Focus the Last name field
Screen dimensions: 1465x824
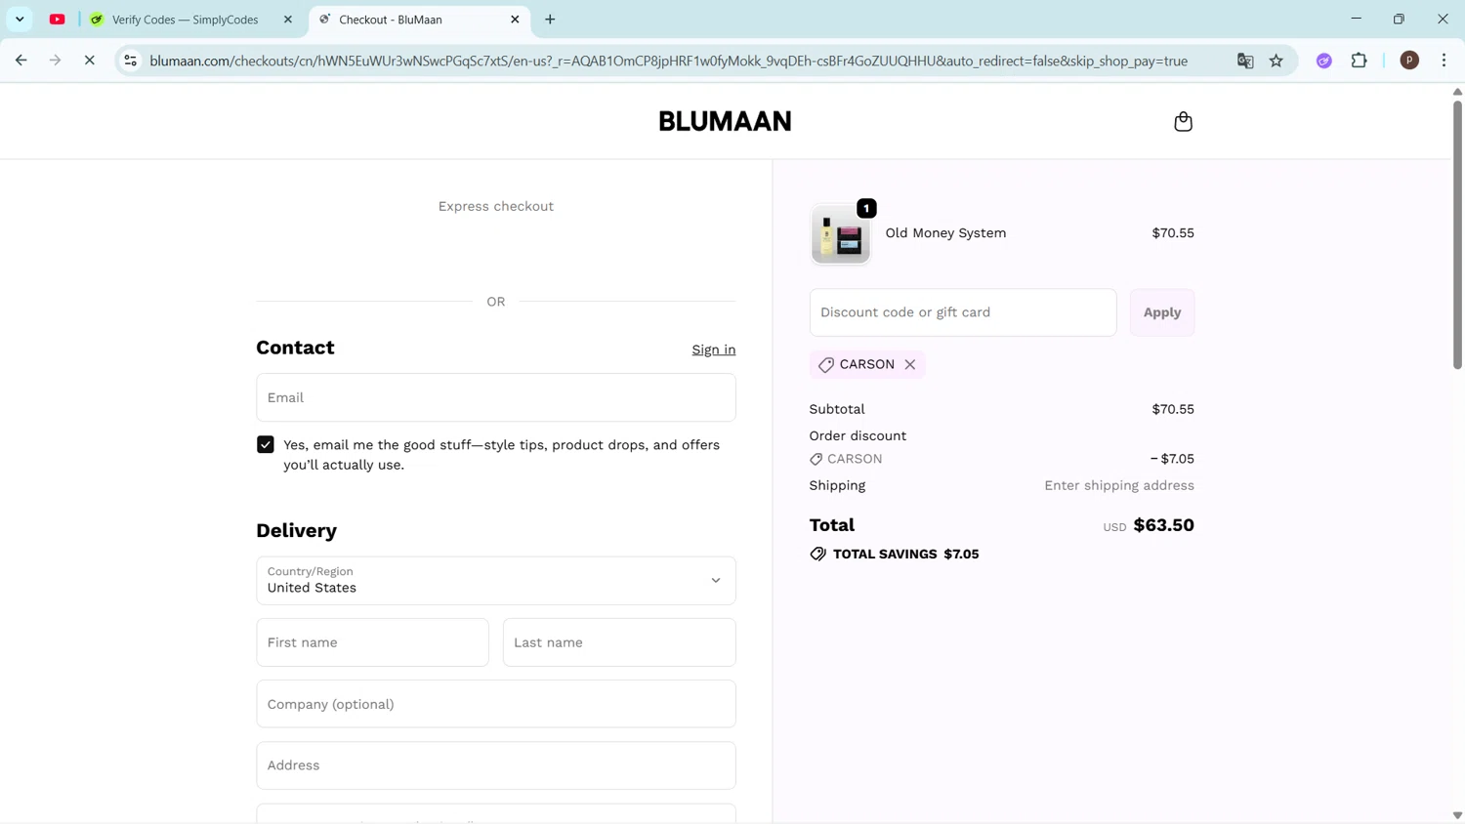coord(619,642)
